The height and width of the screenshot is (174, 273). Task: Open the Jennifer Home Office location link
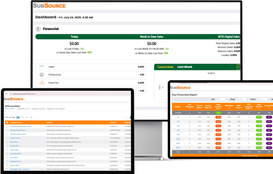(18, 130)
